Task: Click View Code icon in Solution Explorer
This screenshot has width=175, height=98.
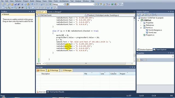Action: click(x=149, y=15)
